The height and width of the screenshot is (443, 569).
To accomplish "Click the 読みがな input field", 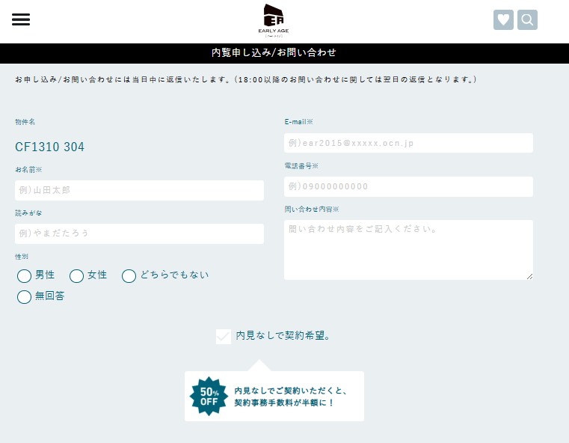I will click(139, 233).
